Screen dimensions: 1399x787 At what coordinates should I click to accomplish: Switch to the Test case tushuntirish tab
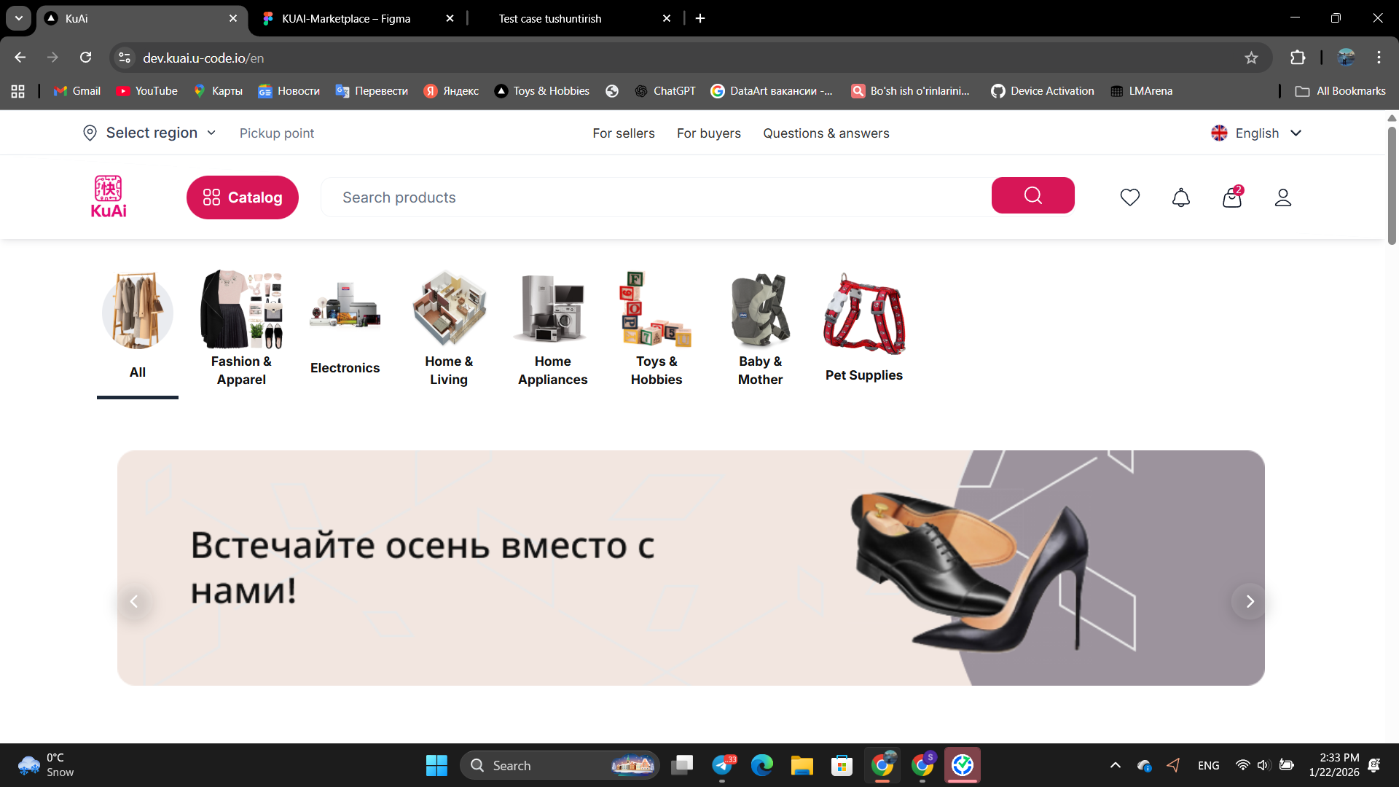(x=550, y=18)
